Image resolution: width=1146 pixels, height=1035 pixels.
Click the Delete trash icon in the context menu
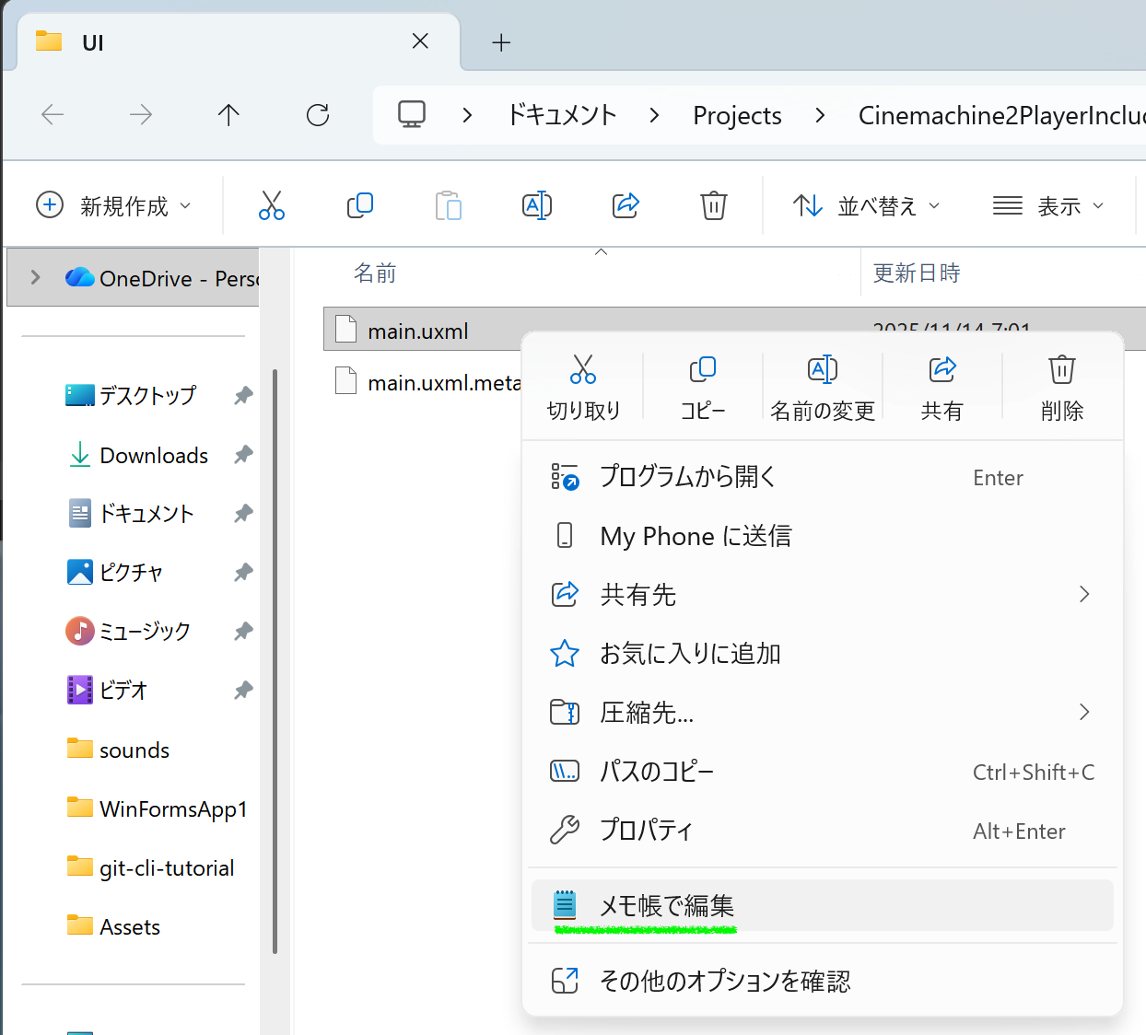click(x=1061, y=370)
